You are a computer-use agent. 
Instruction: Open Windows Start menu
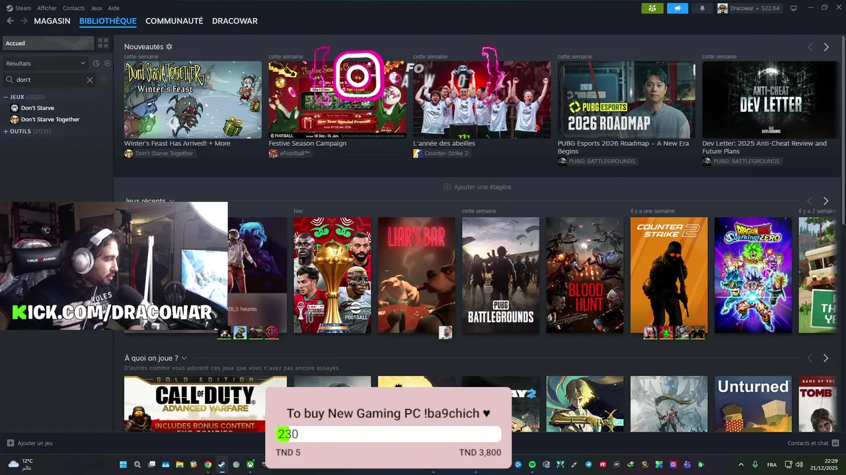click(x=122, y=464)
